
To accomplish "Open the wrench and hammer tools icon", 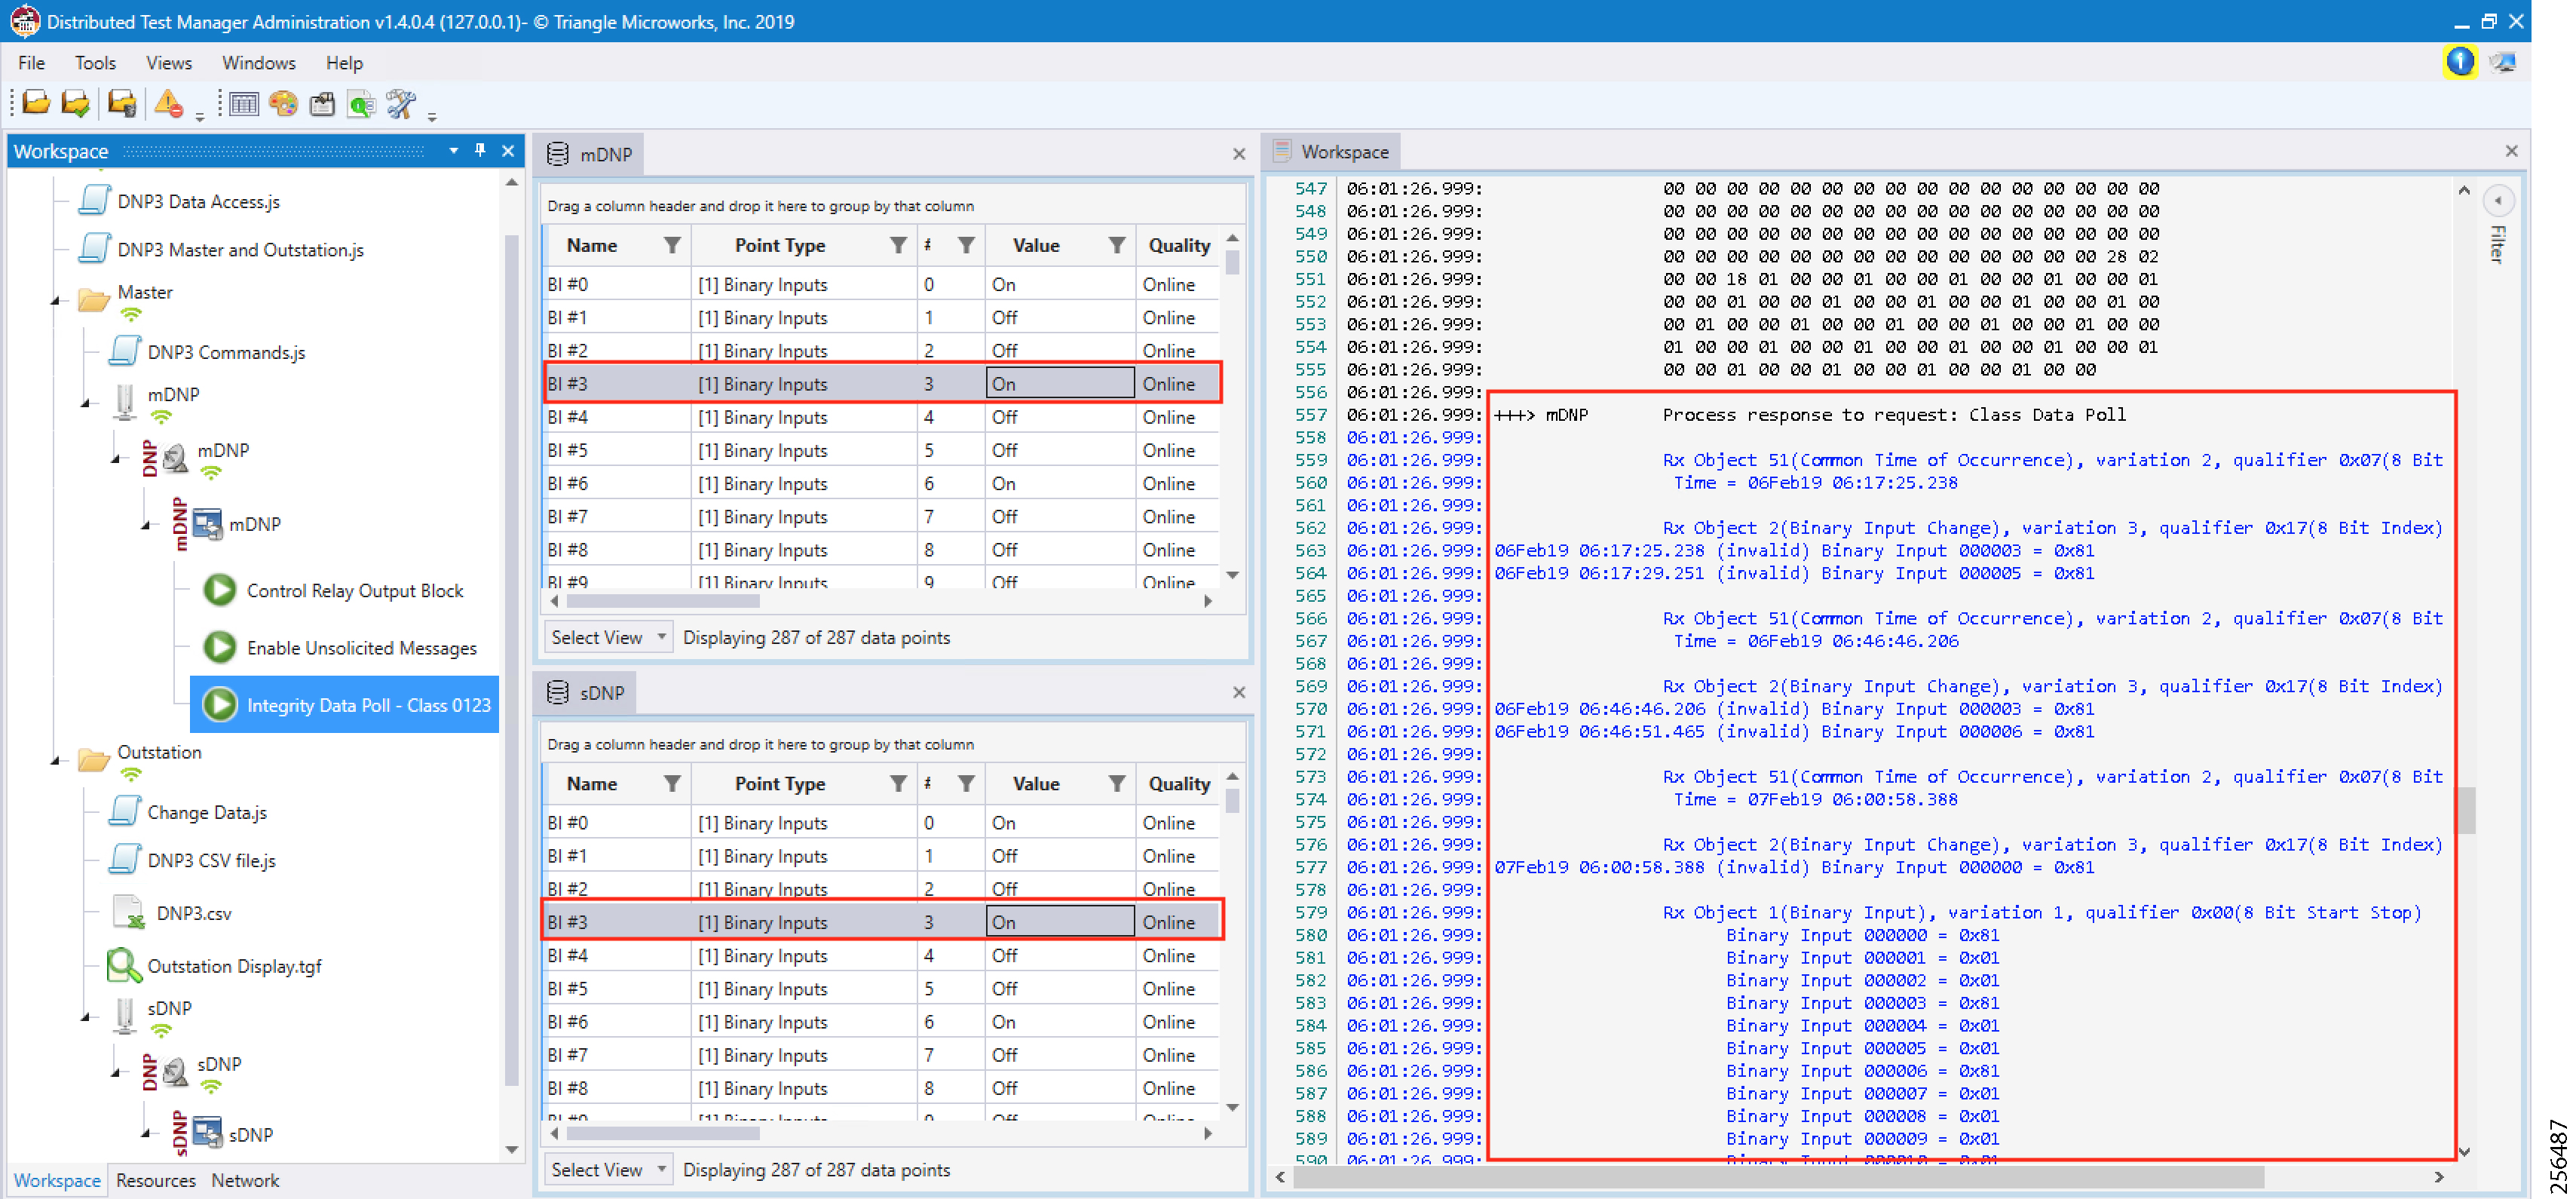I will coord(401,103).
